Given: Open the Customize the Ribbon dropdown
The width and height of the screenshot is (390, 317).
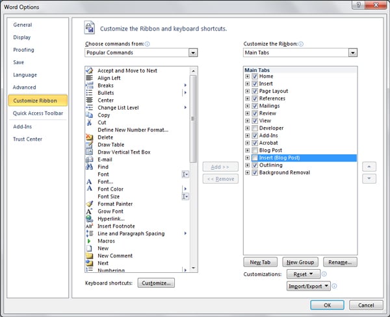Looking at the screenshot, I should (x=353, y=53).
